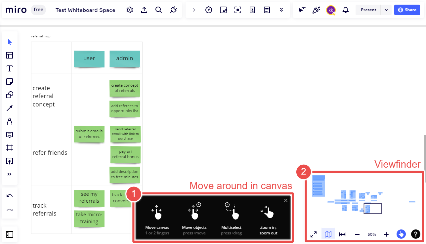Click the Zoom in, zoom out hint

[269, 220]
